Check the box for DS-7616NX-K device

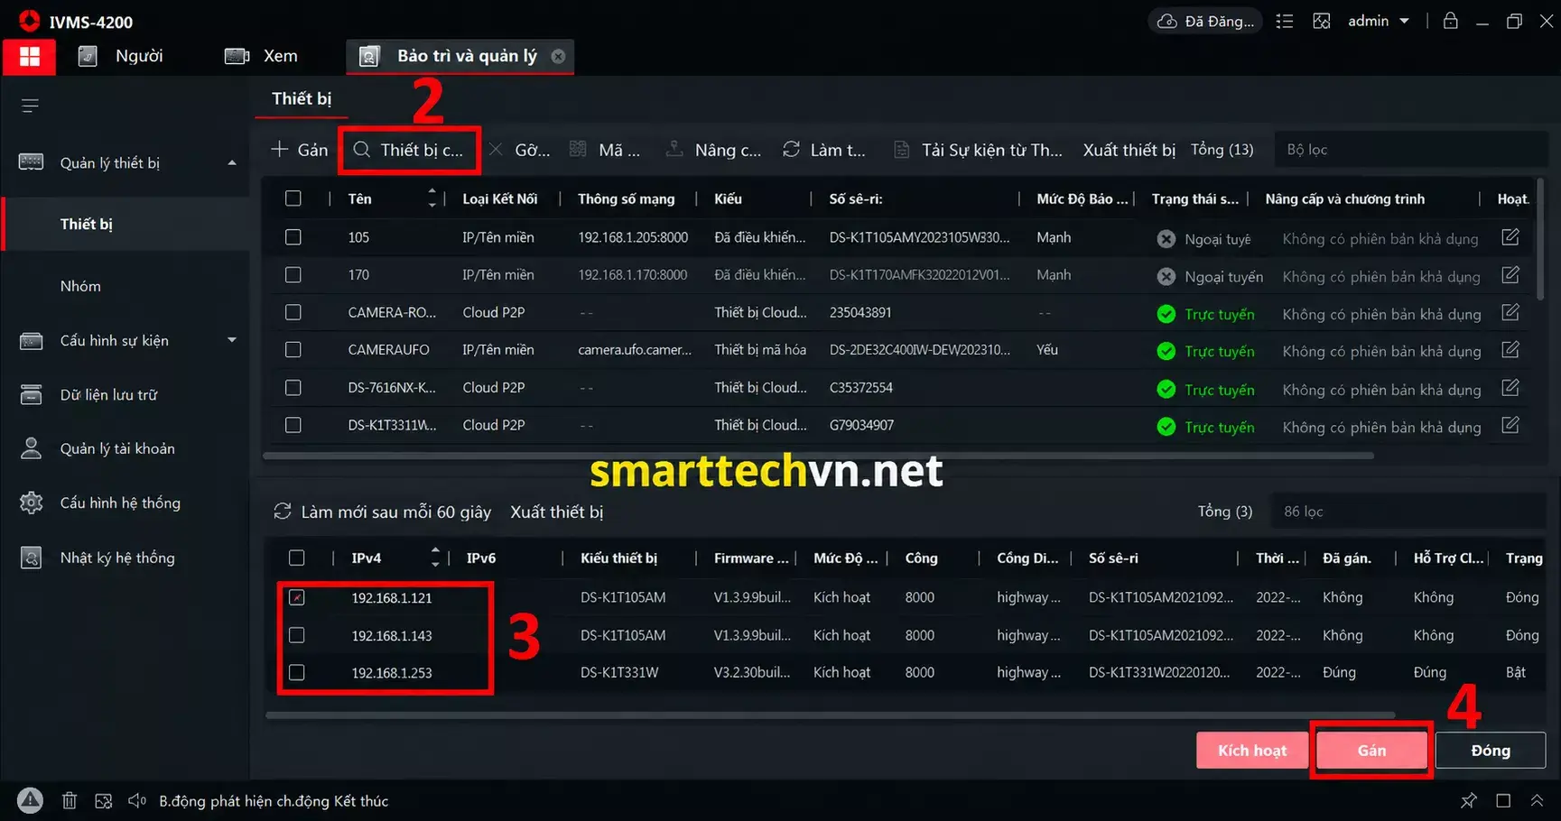coord(293,388)
